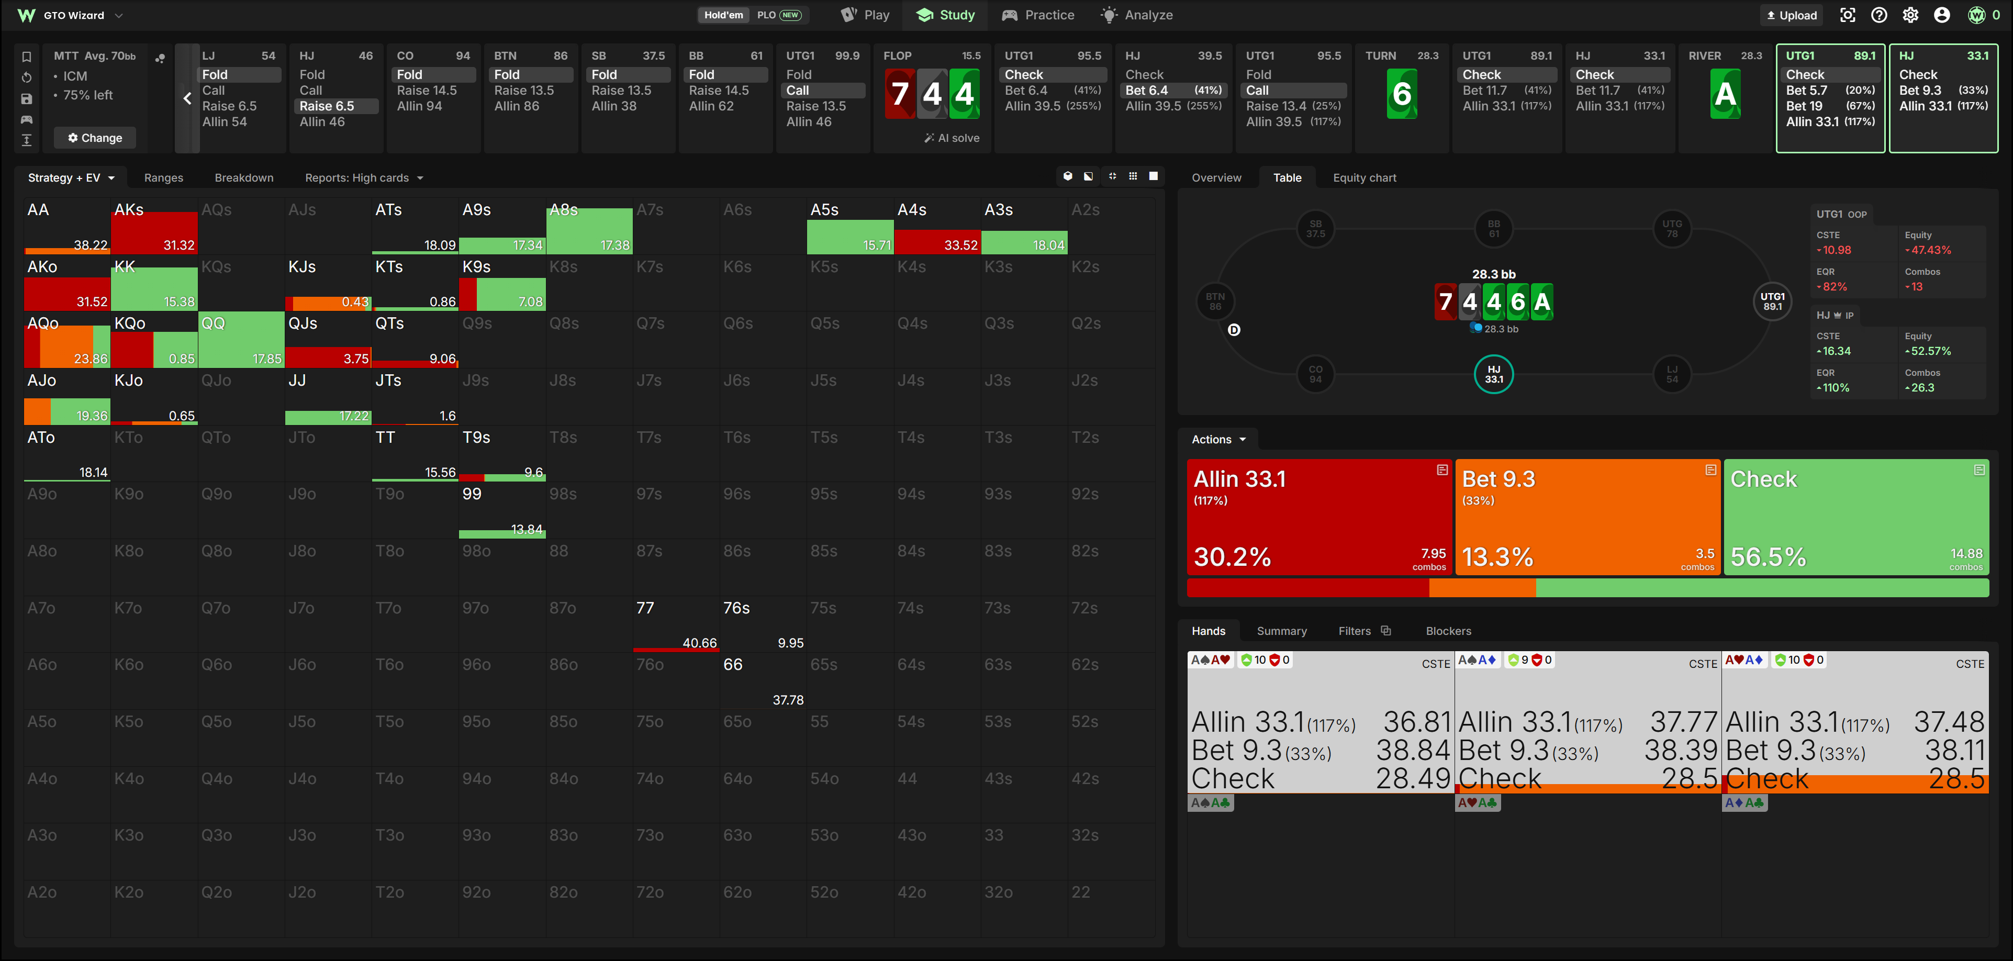Select the 77 cell in hand matrix
This screenshot has width=2013, height=961.
[676, 624]
